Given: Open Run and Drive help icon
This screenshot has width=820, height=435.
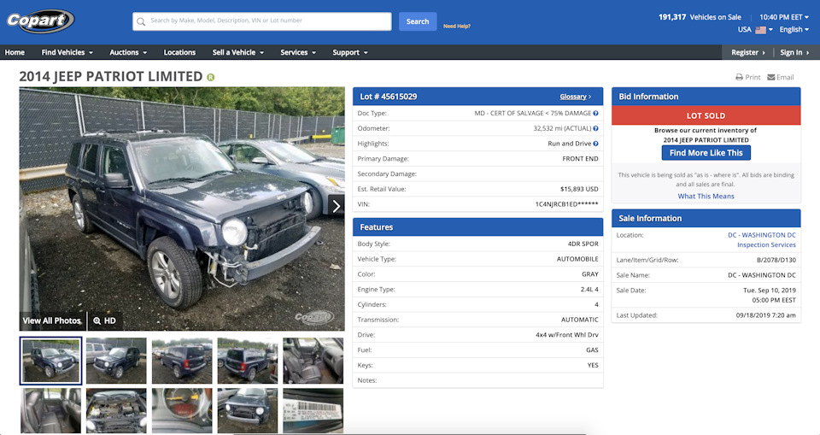Looking at the screenshot, I should tap(595, 144).
